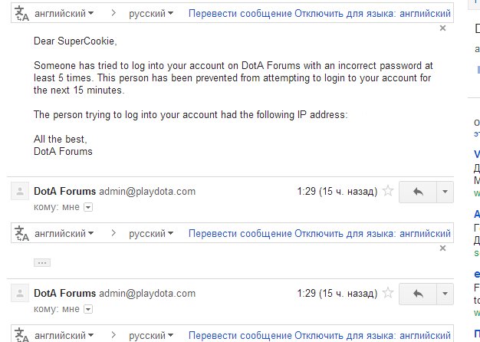Open more options arrow beside the upper reply button
Viewport: 480px width, 342px height.
click(x=446, y=192)
